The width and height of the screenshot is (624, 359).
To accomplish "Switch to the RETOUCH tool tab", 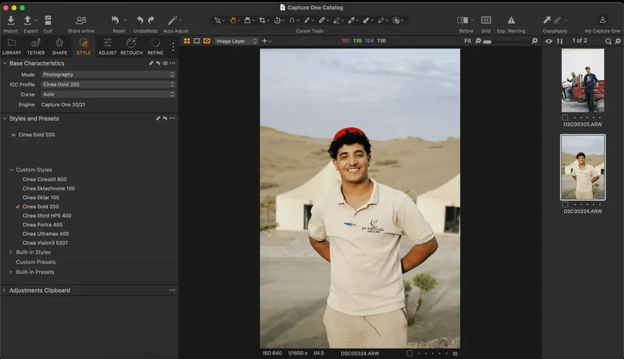I will (x=131, y=47).
